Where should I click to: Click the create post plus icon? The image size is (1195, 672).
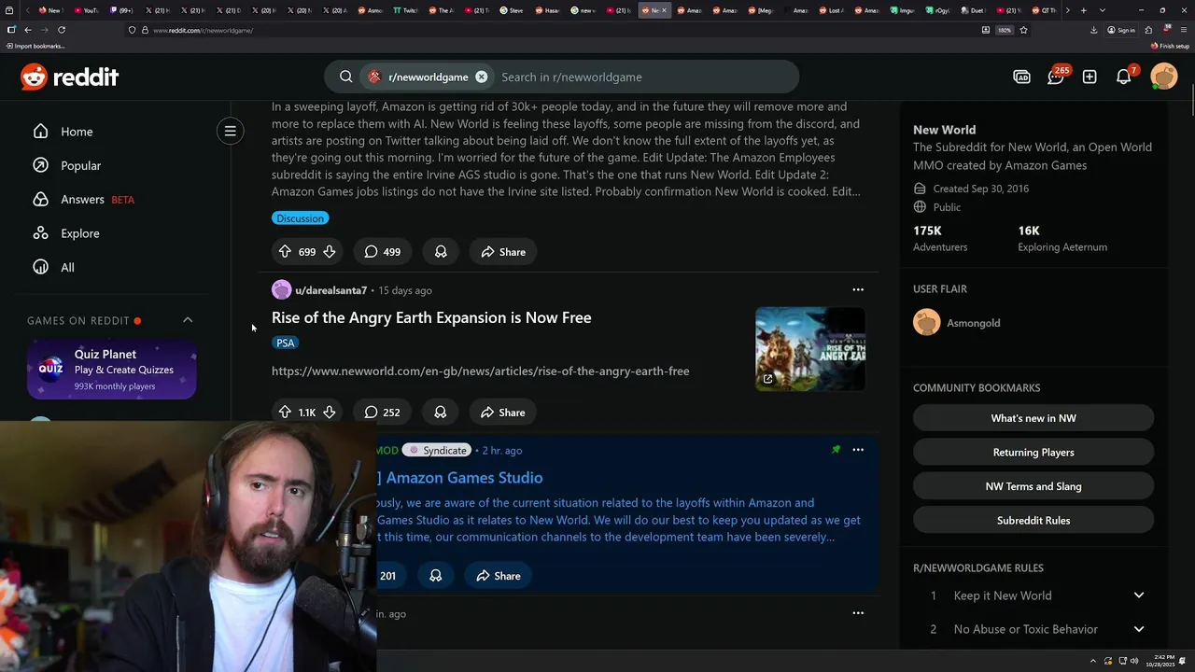point(1090,77)
